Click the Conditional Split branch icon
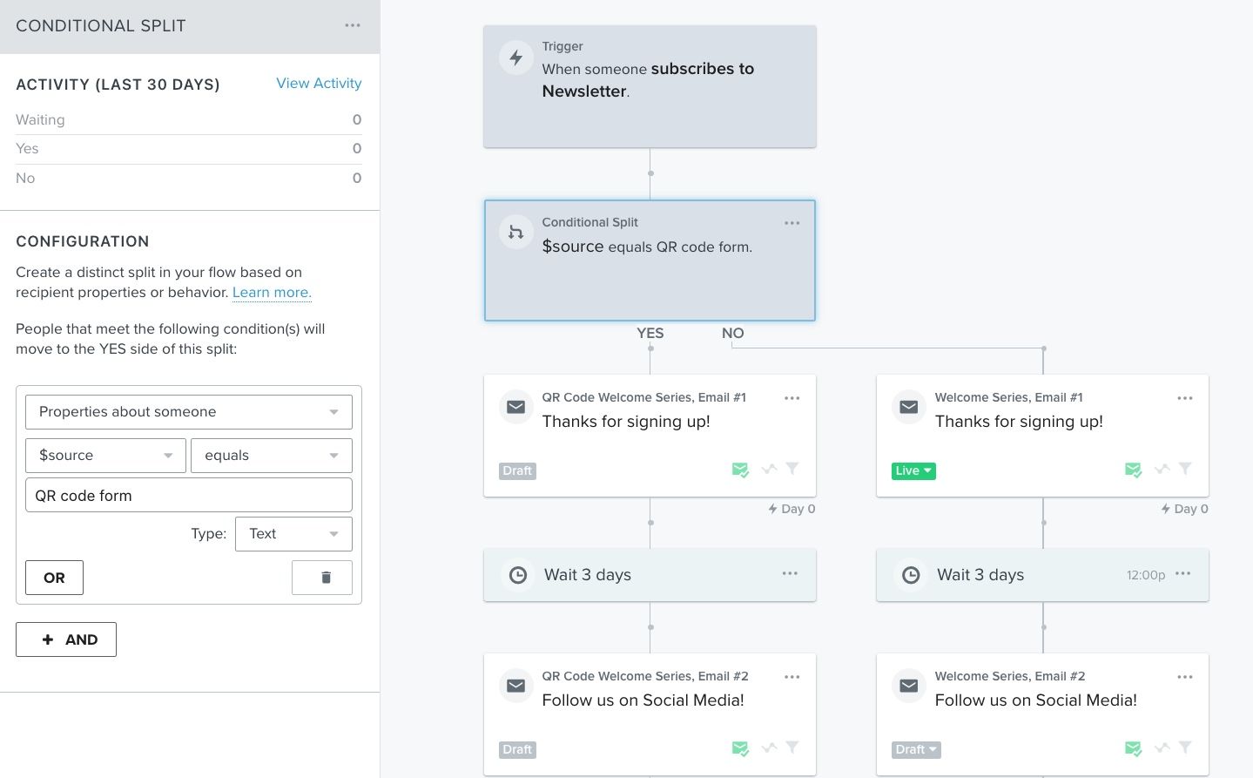Image resolution: width=1253 pixels, height=778 pixels. (x=516, y=232)
